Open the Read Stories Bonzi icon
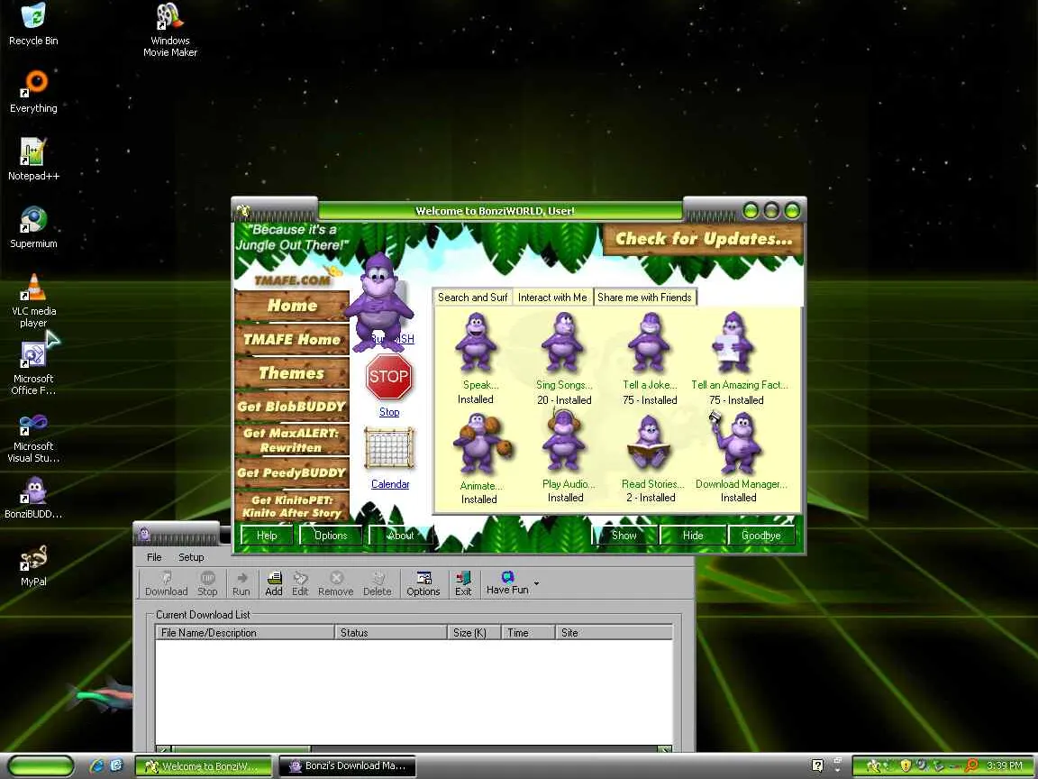The height and width of the screenshot is (779, 1038). (650, 443)
